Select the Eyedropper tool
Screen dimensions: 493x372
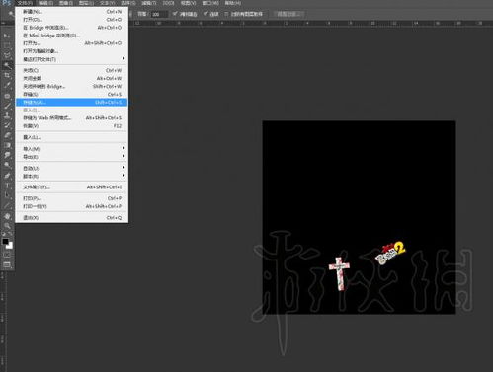pyautogui.click(x=7, y=85)
